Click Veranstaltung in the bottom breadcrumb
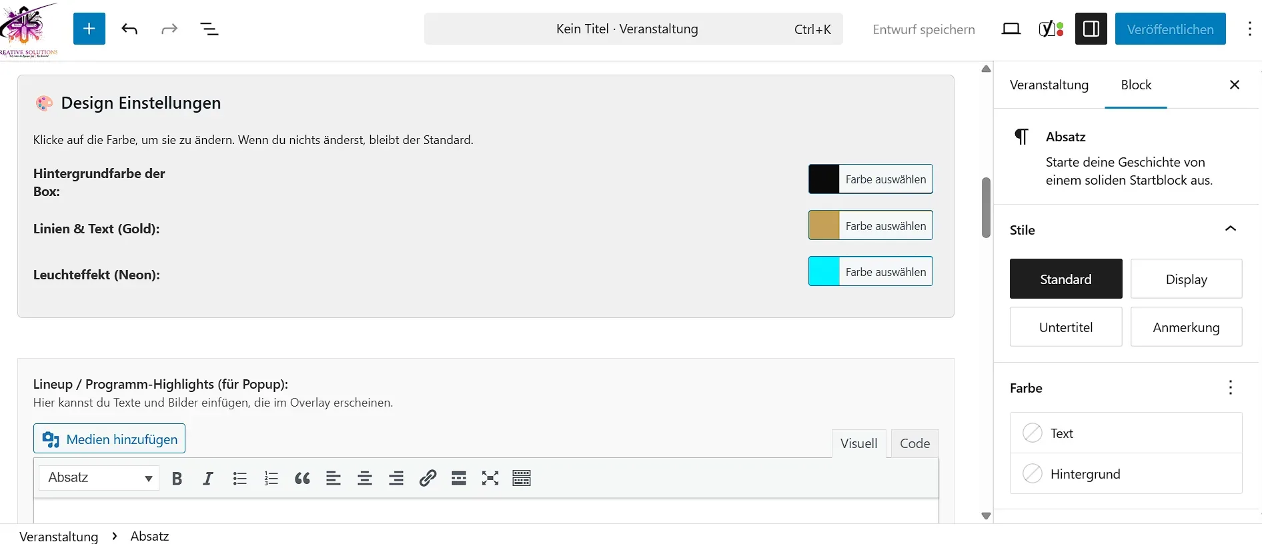The width and height of the screenshot is (1262, 544). coord(59,536)
